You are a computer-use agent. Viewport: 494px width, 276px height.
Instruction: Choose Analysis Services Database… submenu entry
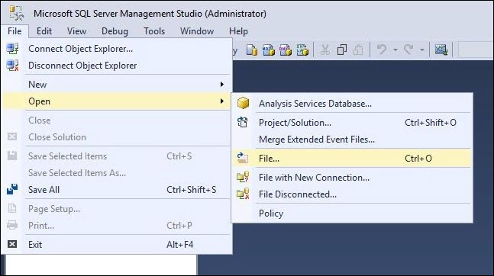click(x=352, y=103)
